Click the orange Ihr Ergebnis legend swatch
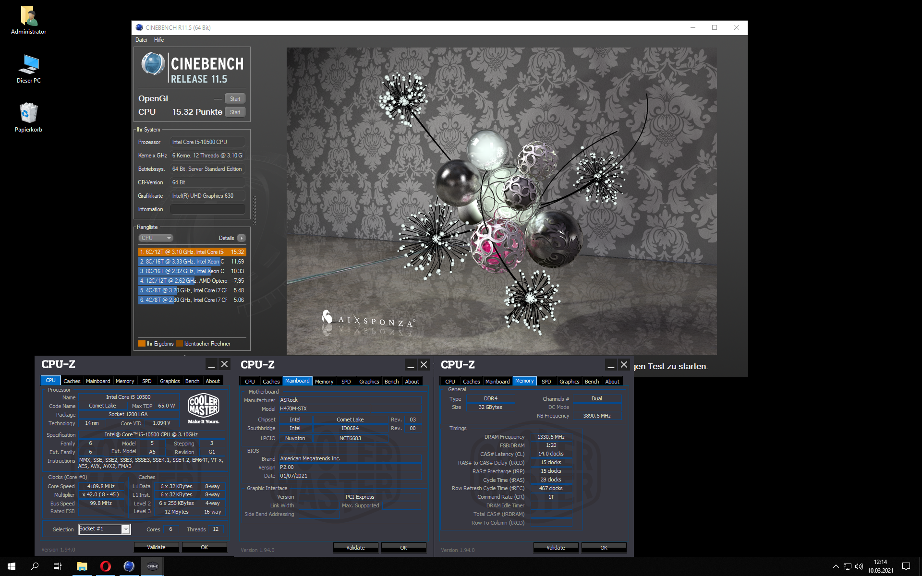The height and width of the screenshot is (576, 922). [142, 344]
